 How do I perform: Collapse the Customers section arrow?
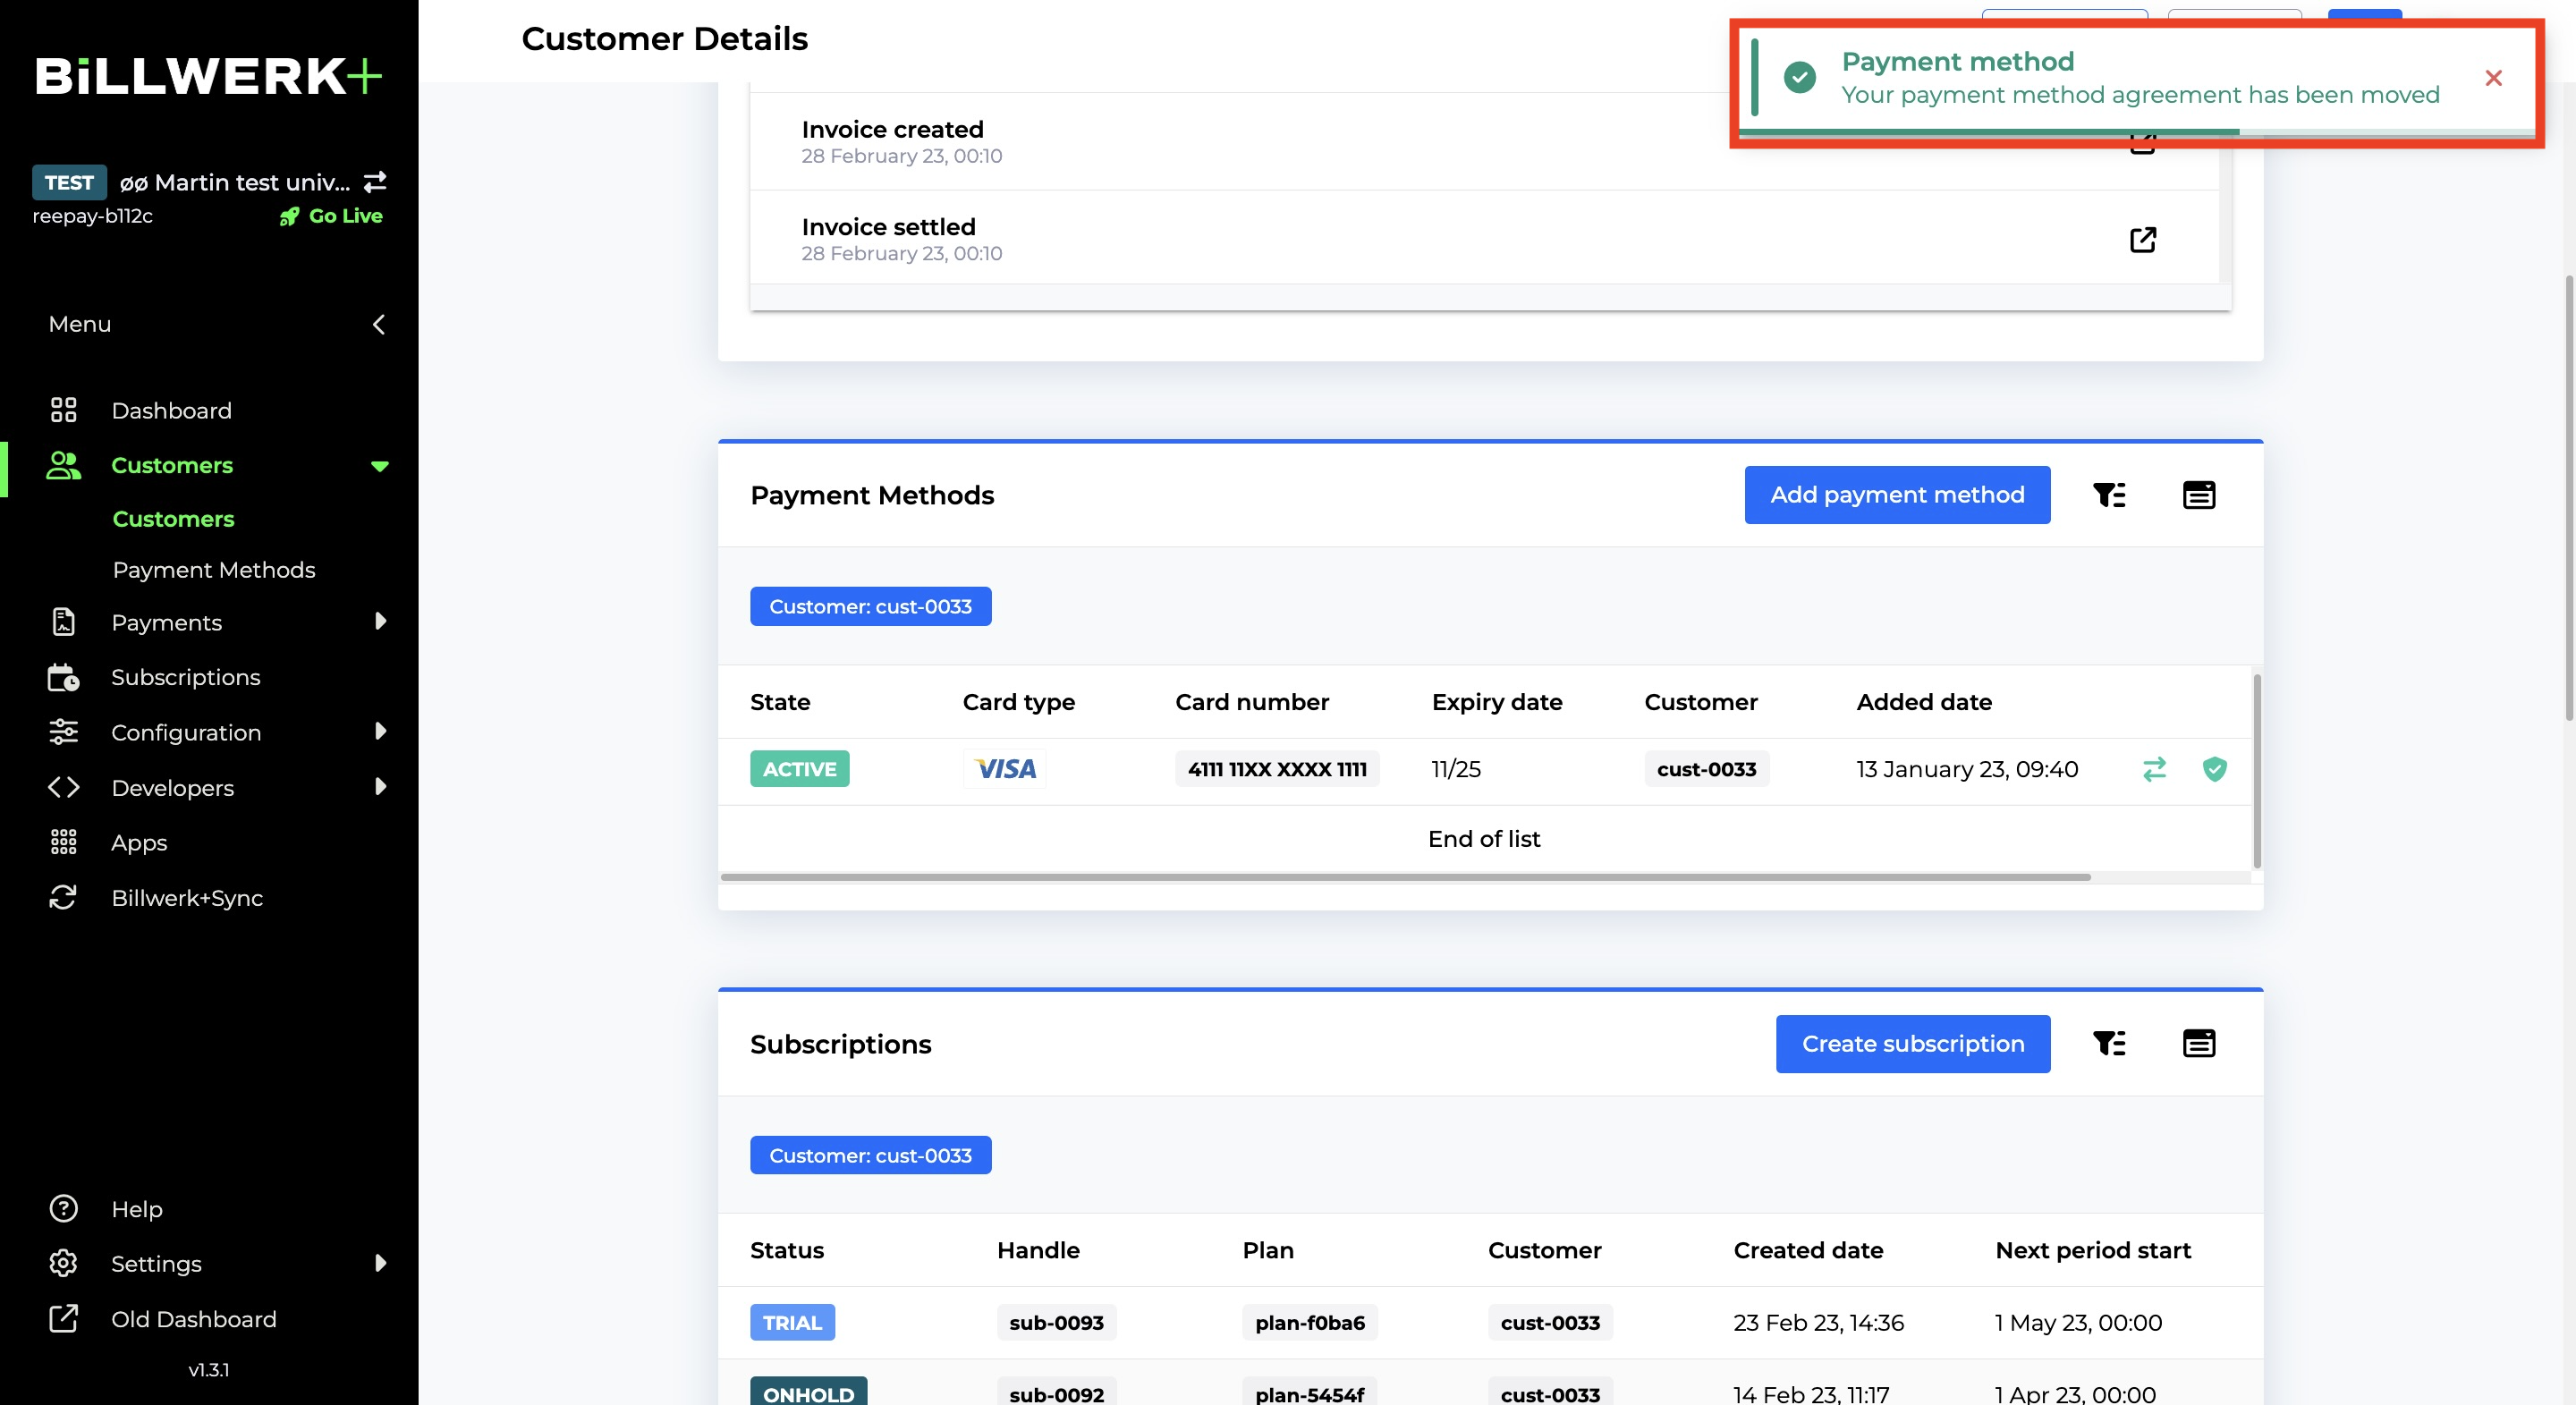(380, 466)
